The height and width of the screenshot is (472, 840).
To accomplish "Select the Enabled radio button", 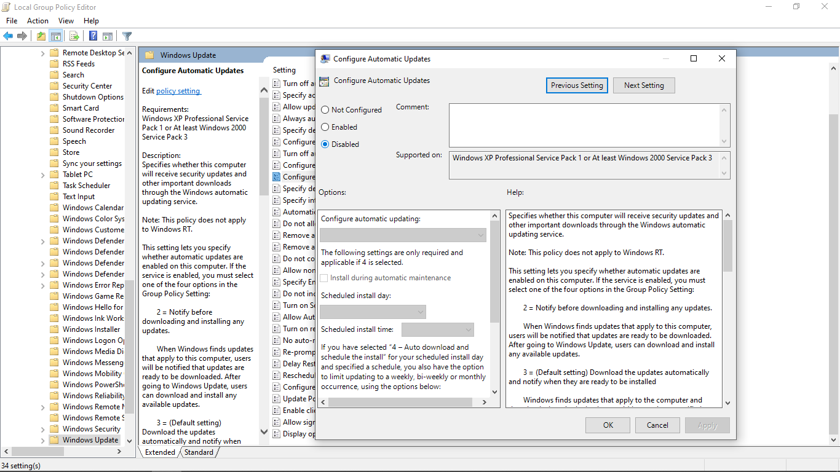I will (326, 127).
